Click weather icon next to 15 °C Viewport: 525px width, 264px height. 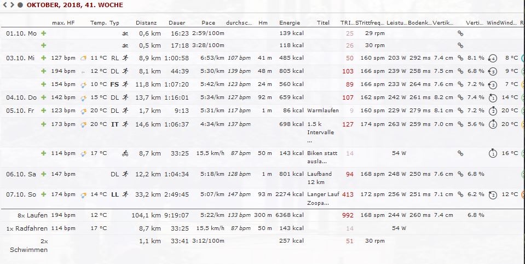(83, 97)
